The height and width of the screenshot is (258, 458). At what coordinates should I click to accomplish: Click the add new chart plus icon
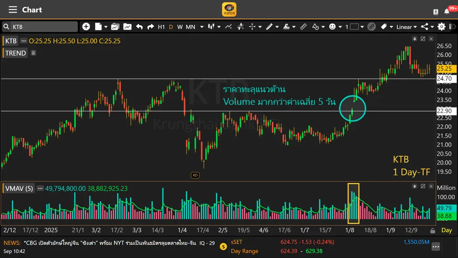[86, 27]
